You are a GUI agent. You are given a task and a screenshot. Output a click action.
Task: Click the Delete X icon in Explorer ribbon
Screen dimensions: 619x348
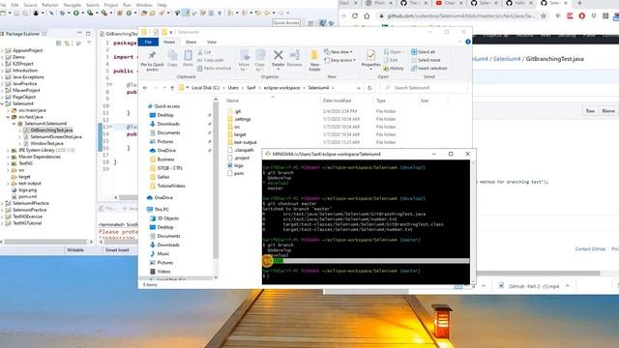point(278,55)
